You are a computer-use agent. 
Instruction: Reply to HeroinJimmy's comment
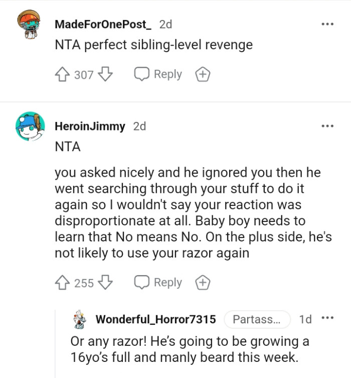[158, 282]
